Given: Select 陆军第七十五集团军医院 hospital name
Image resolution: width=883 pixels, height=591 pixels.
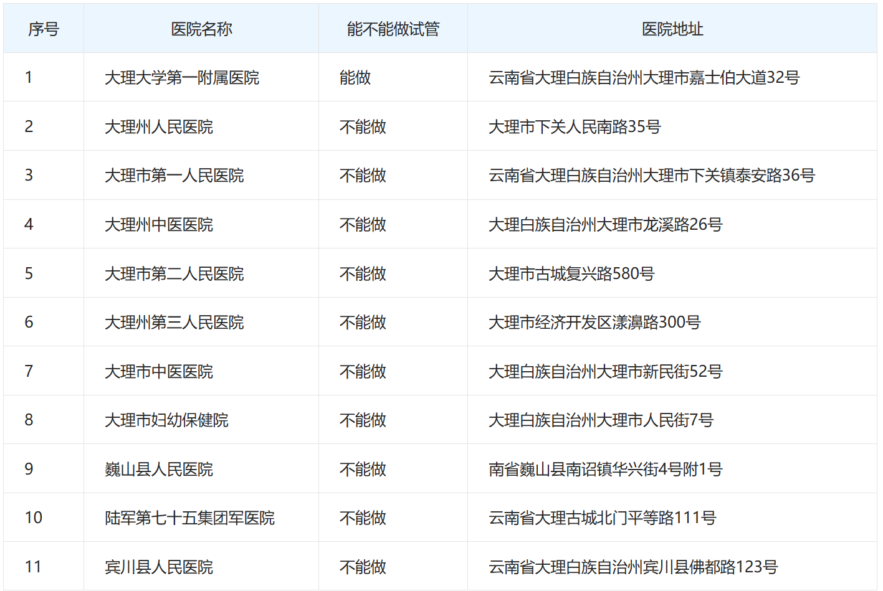Looking at the screenshot, I should pos(189,518).
